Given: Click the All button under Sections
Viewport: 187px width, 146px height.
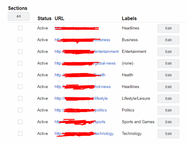Looking at the screenshot, I should coord(19,16).
